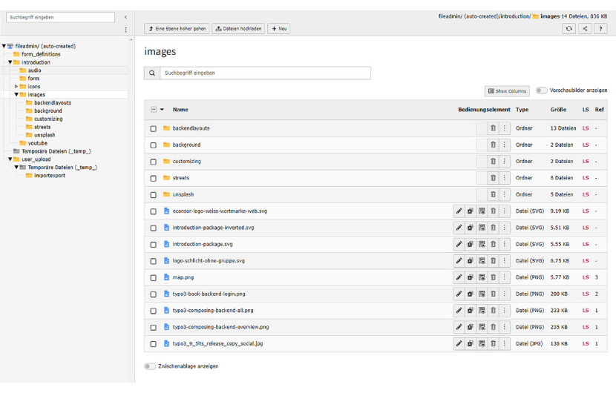Click file icon of introduction-package.svg
Screen dimensions: 616x393
[166, 244]
